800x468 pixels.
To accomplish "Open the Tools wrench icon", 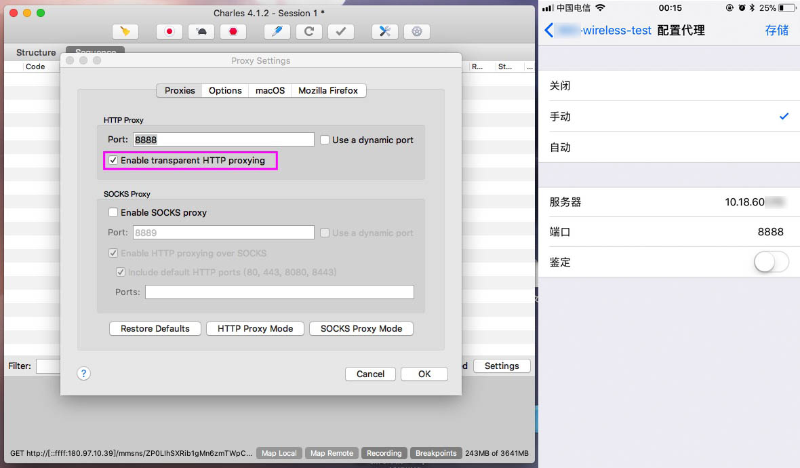I will tap(385, 32).
